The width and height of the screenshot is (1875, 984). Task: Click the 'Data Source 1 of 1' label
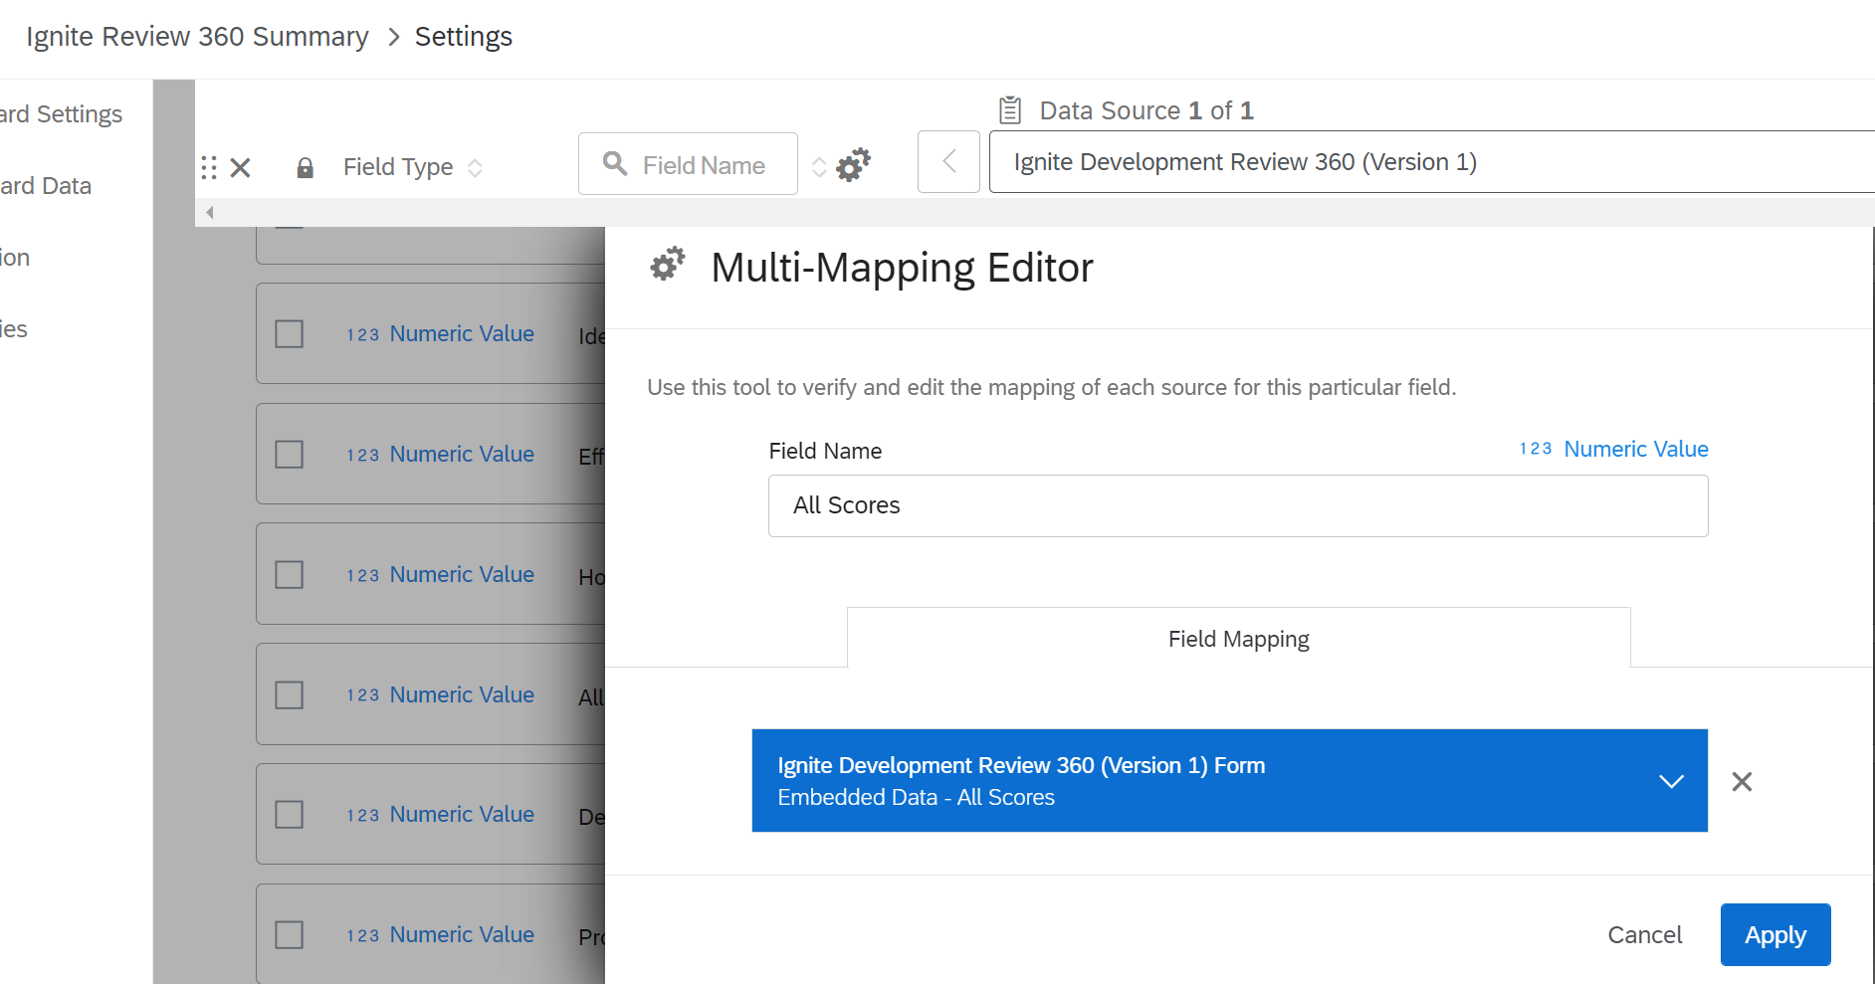pyautogui.click(x=1146, y=110)
